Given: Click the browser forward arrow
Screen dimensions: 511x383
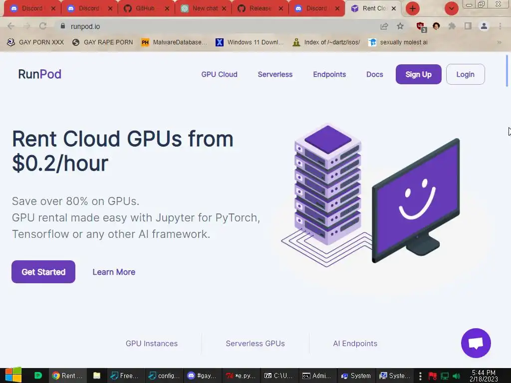Looking at the screenshot, I should click(x=27, y=26).
